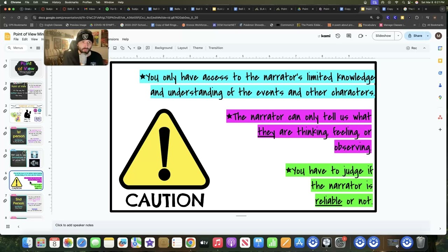
Task: Click the Background button in toolbar
Action: (163, 48)
